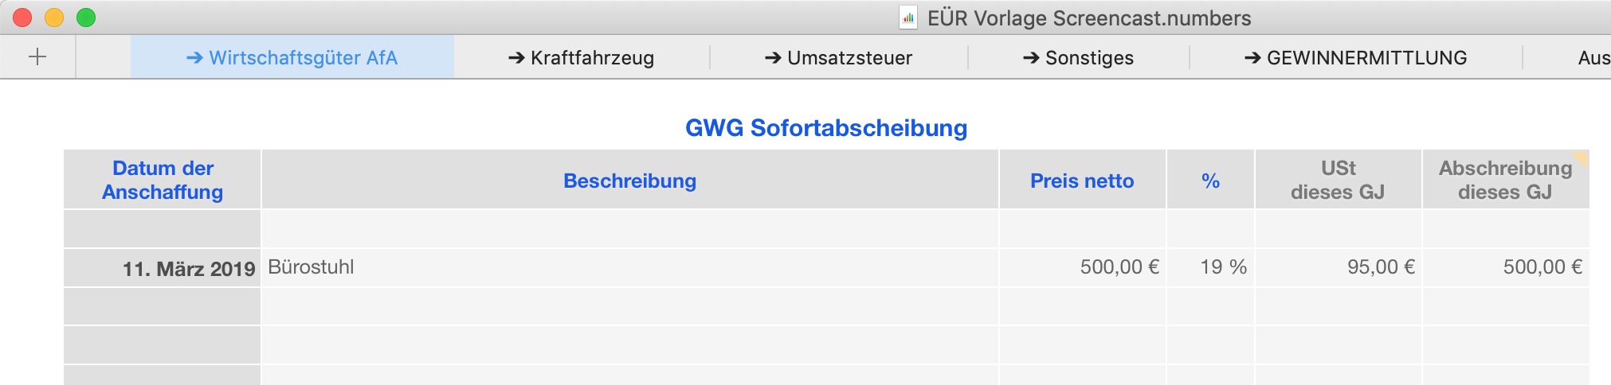Open the Umsatzsteuer sheet tab
The height and width of the screenshot is (385, 1611).
[x=838, y=58]
